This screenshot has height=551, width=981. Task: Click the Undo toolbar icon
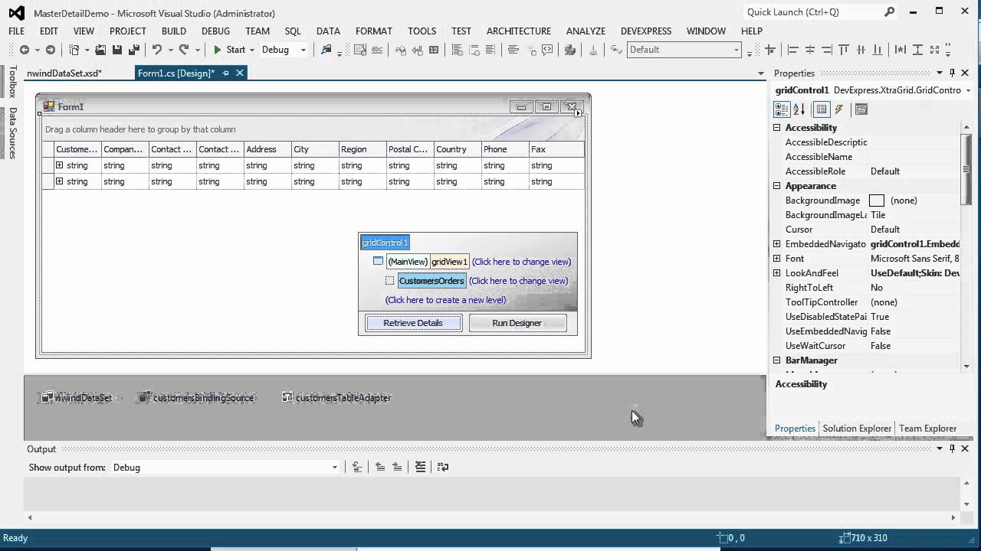(x=156, y=50)
